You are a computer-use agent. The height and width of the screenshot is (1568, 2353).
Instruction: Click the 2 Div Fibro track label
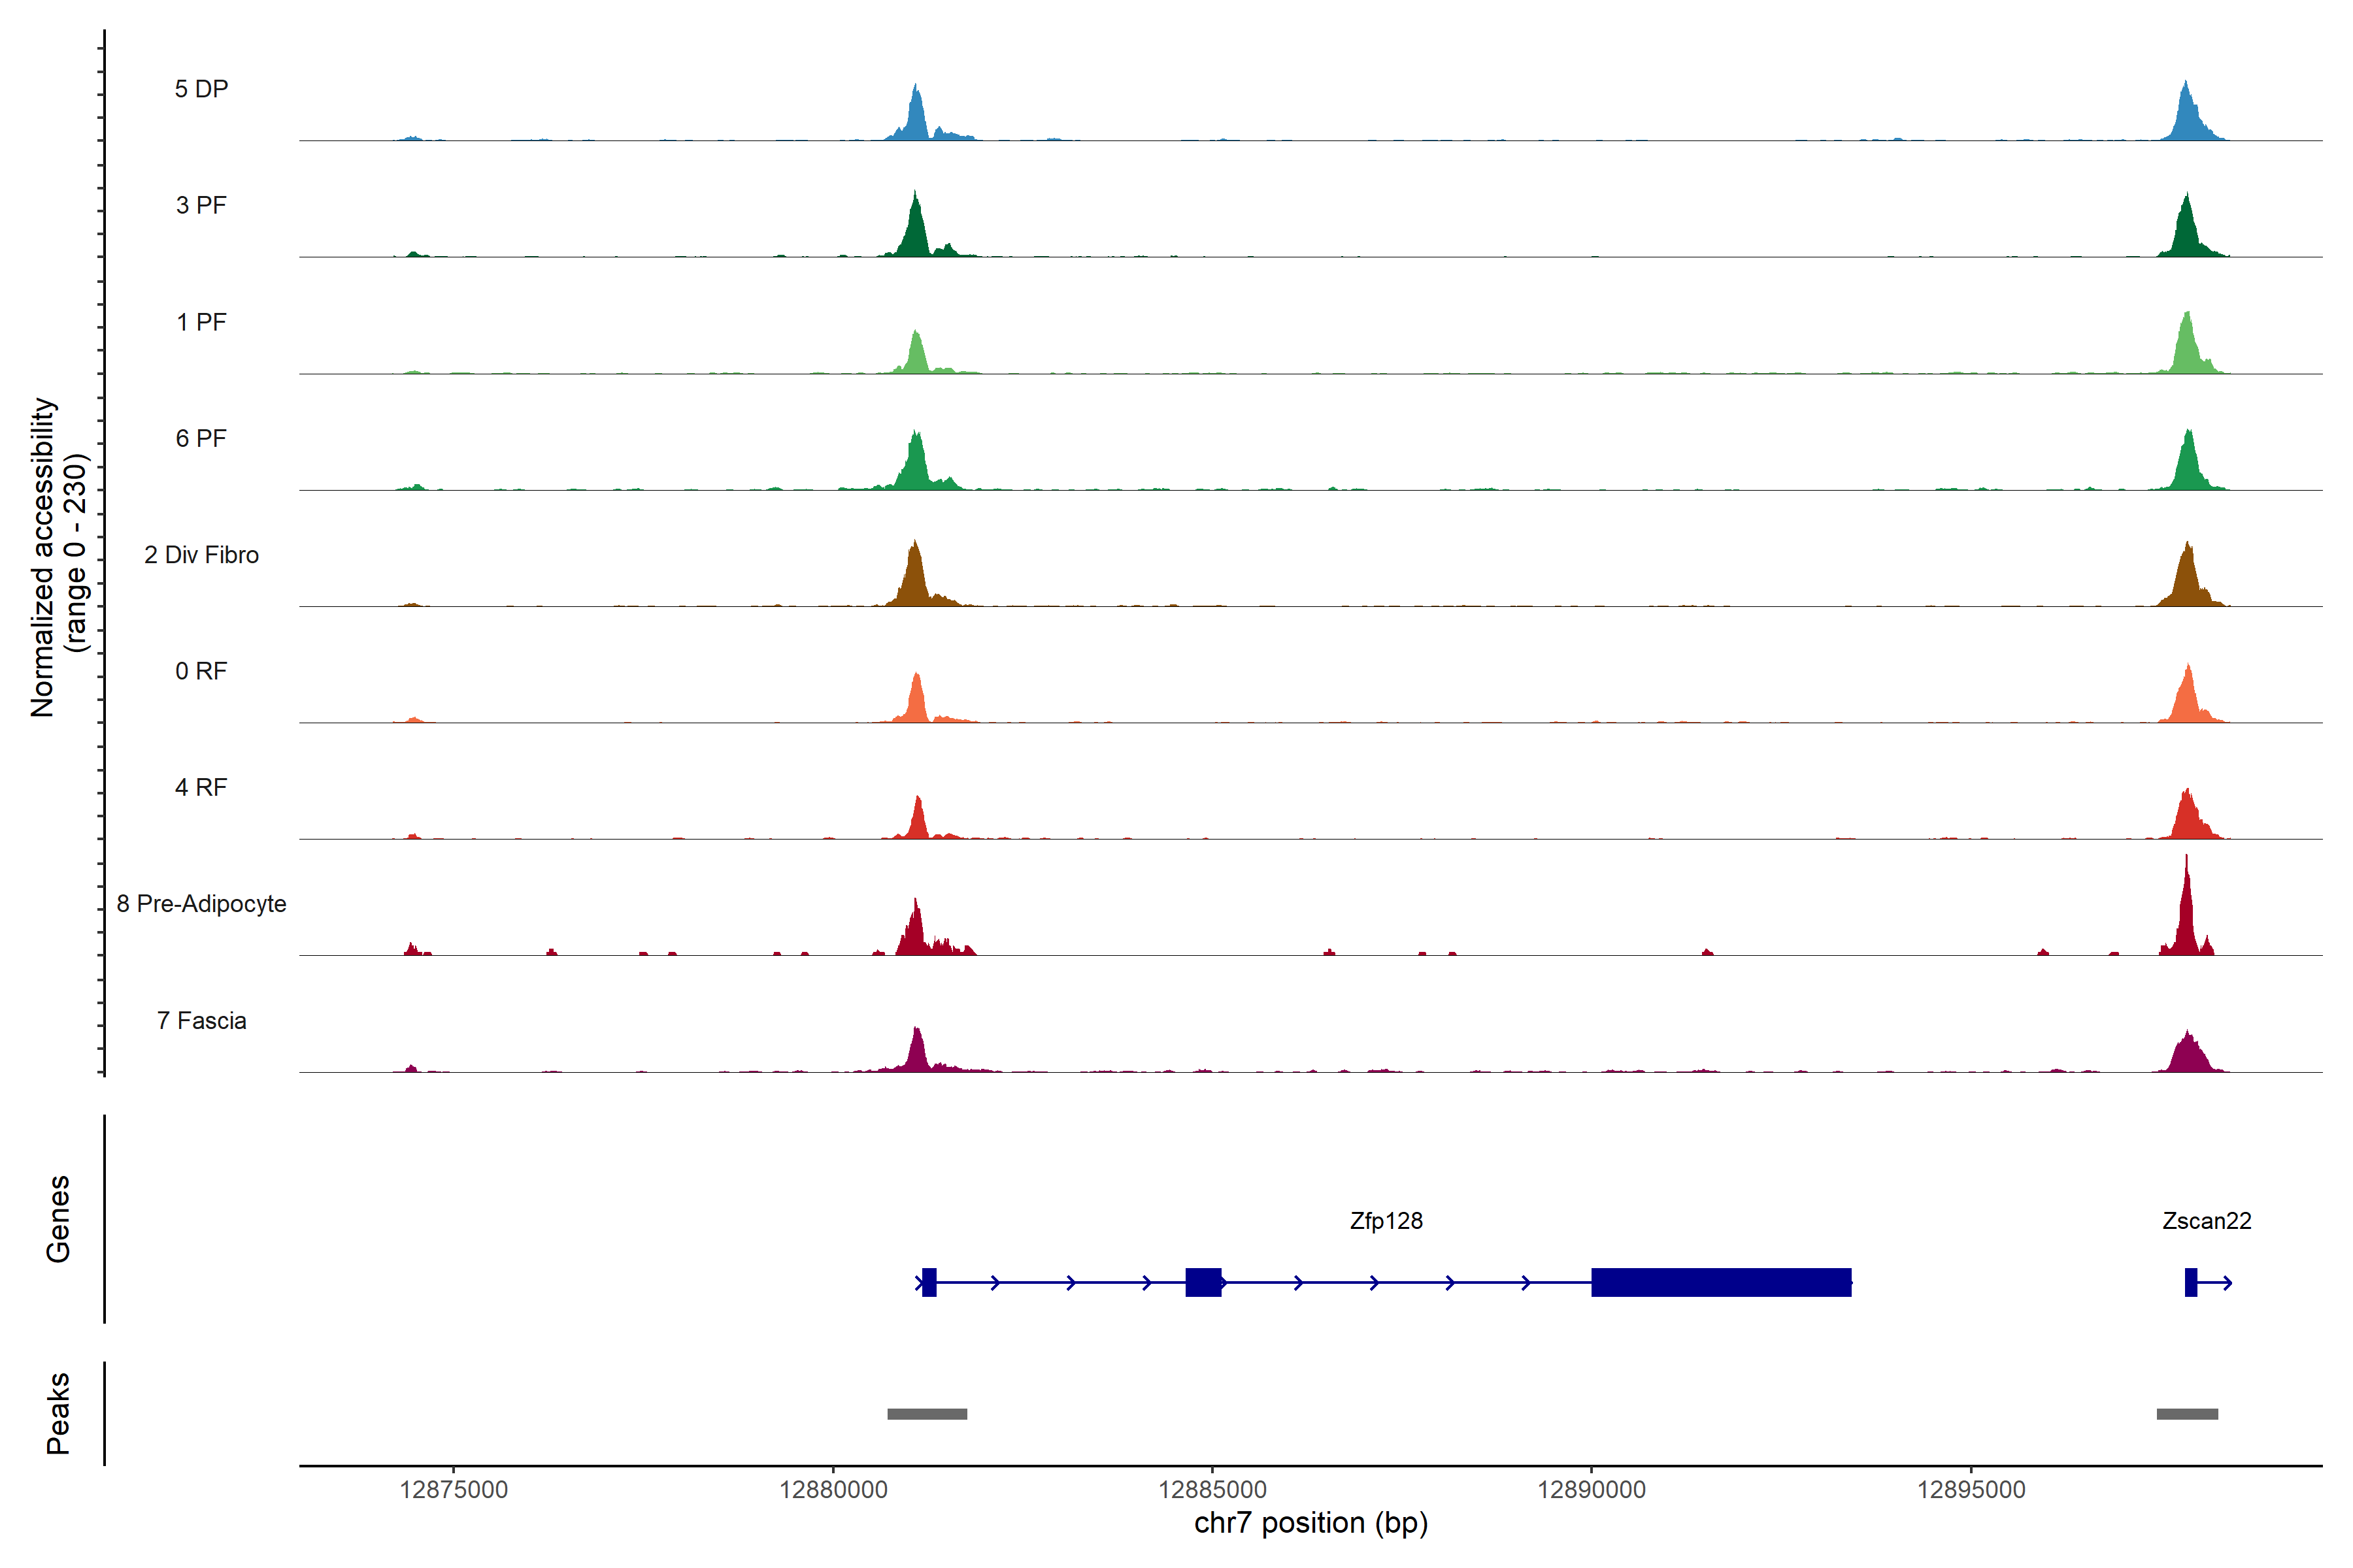point(201,554)
